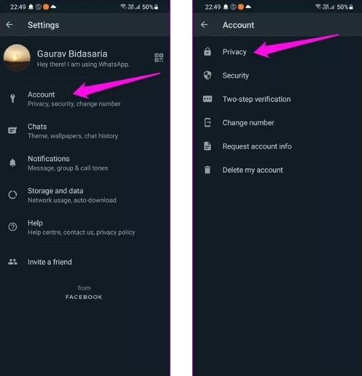Open Storage and data settings
362x376 pixels.
coord(85,195)
